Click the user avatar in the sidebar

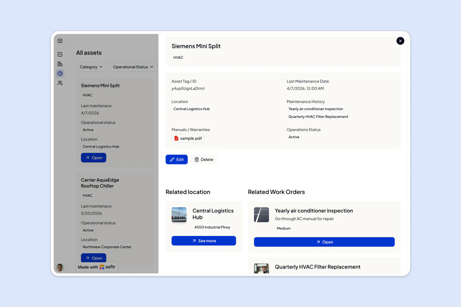pos(60,267)
